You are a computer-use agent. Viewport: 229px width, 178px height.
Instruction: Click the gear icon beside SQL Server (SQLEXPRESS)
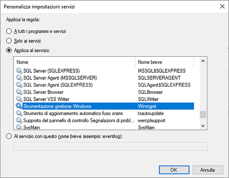(x=19, y=71)
